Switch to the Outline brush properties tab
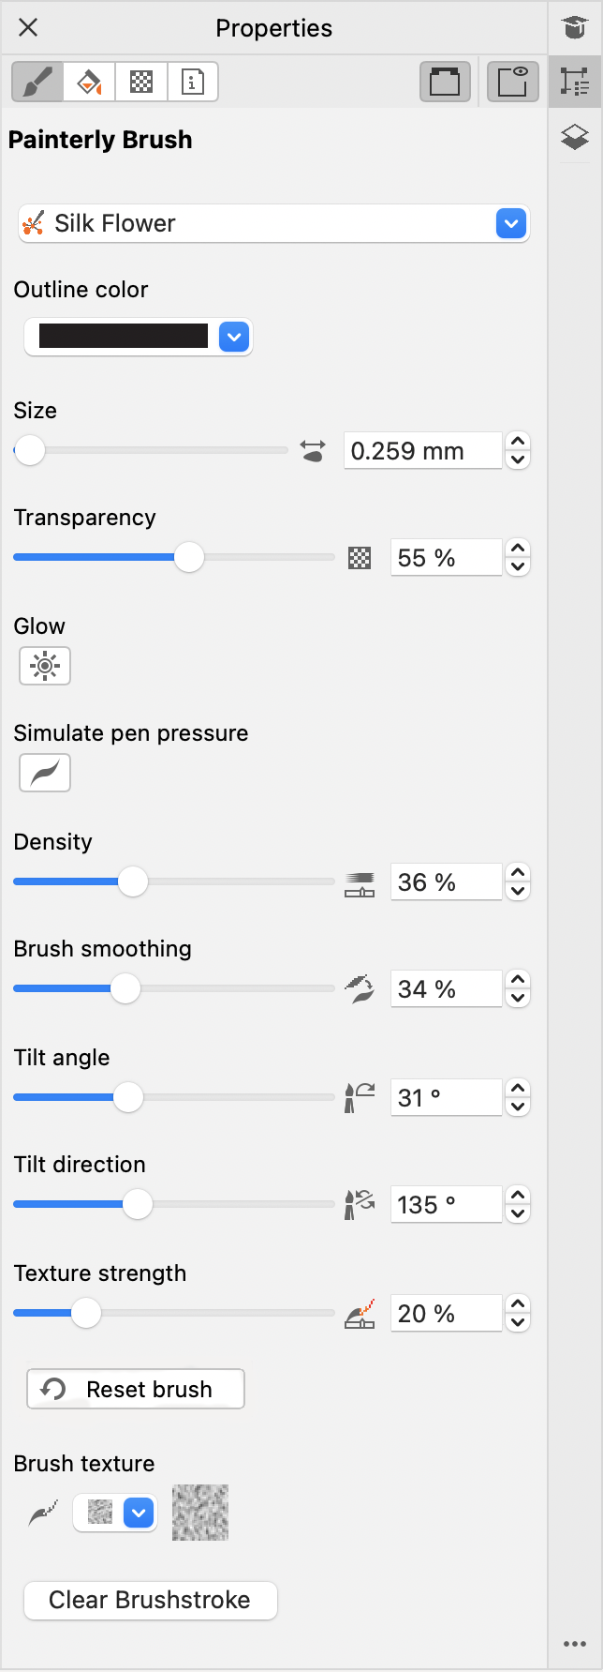 (x=37, y=82)
